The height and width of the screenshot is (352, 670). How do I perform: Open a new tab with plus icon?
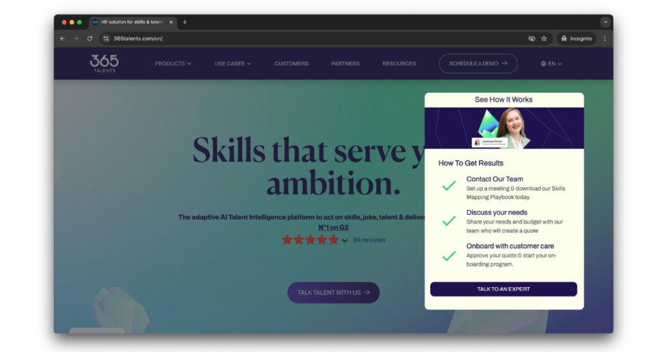pyautogui.click(x=185, y=22)
